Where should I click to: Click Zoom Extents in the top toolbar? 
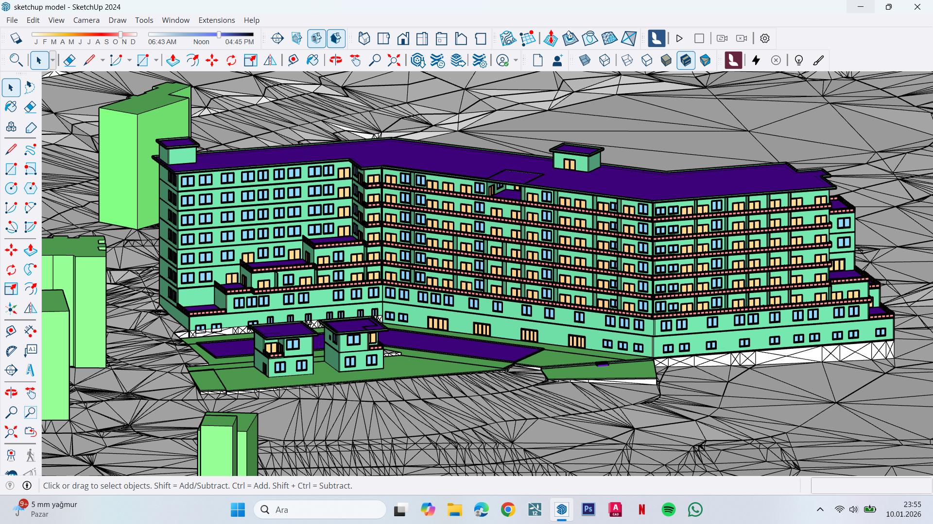coord(394,60)
